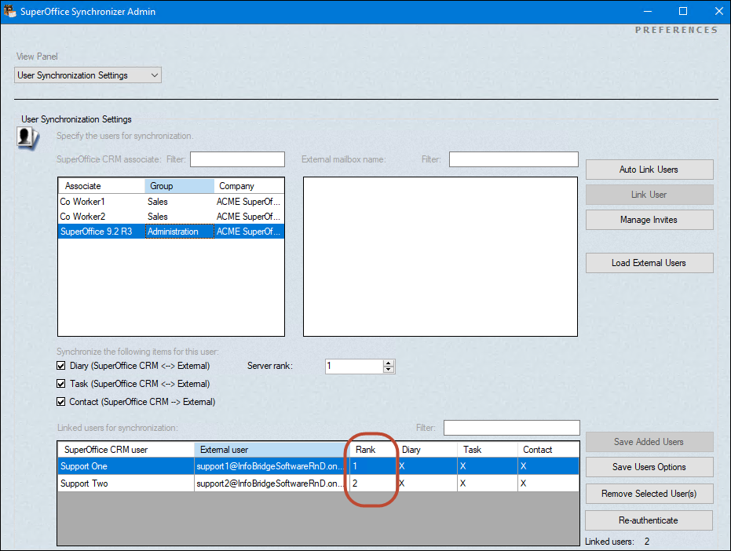Click the Save Users Options button
Screen dimensions: 731x551
pos(649,467)
